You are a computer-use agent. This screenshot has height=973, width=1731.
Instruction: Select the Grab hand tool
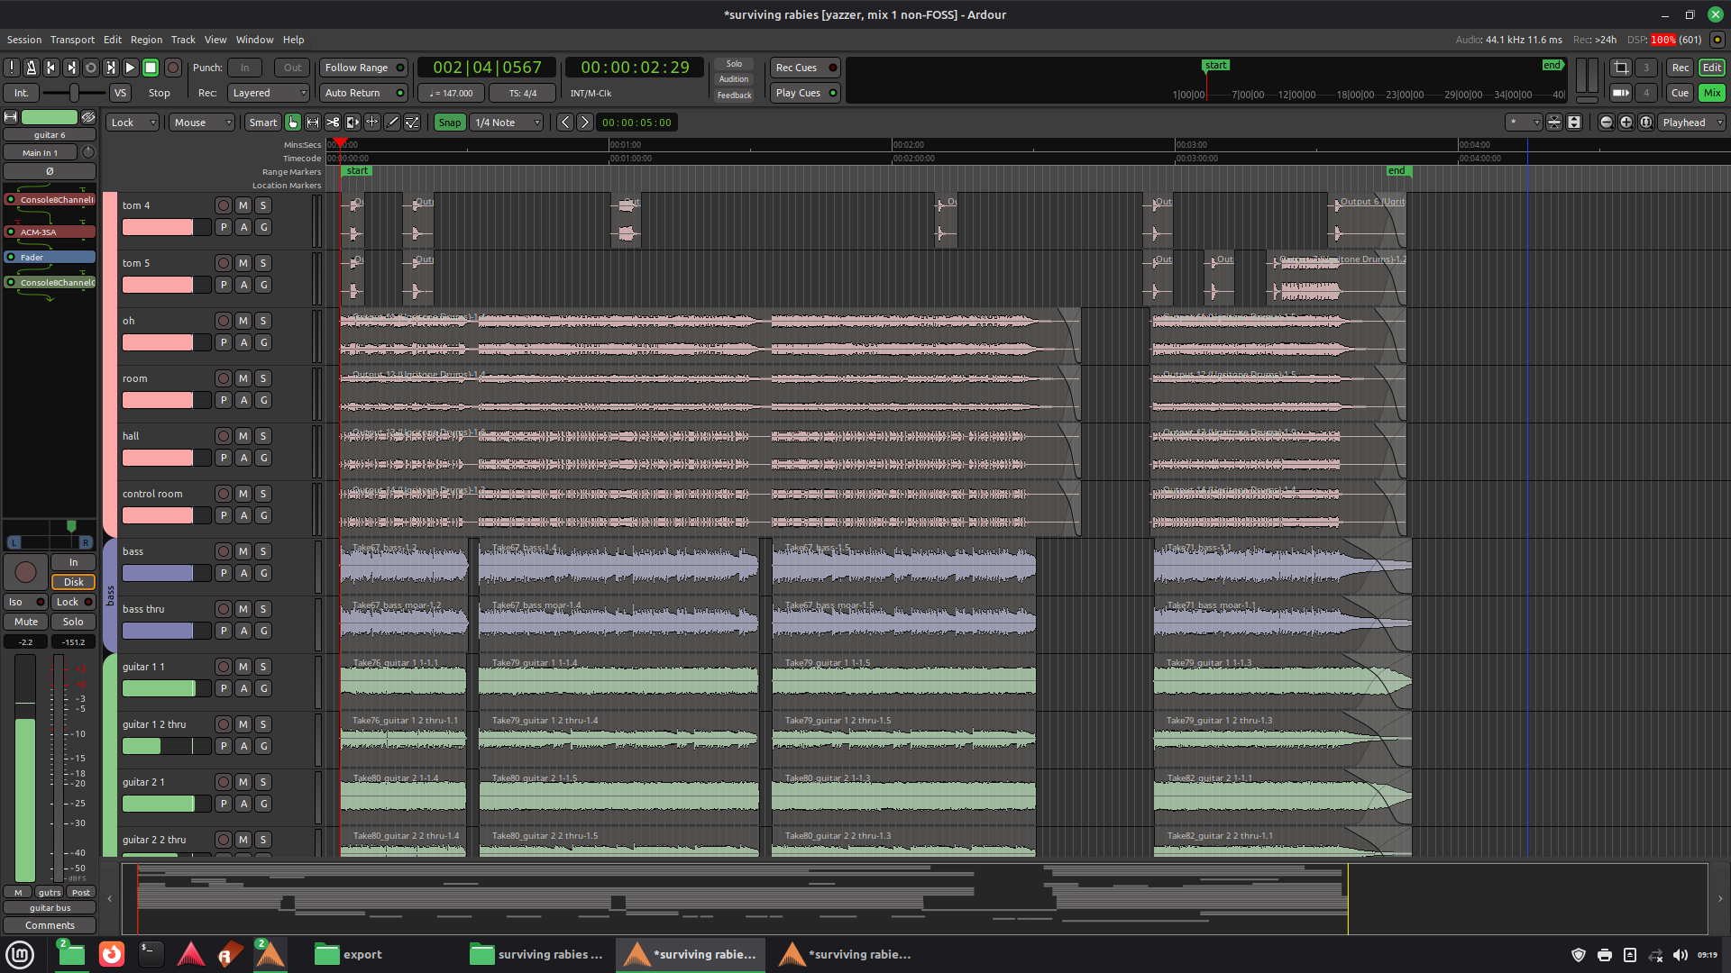click(293, 123)
